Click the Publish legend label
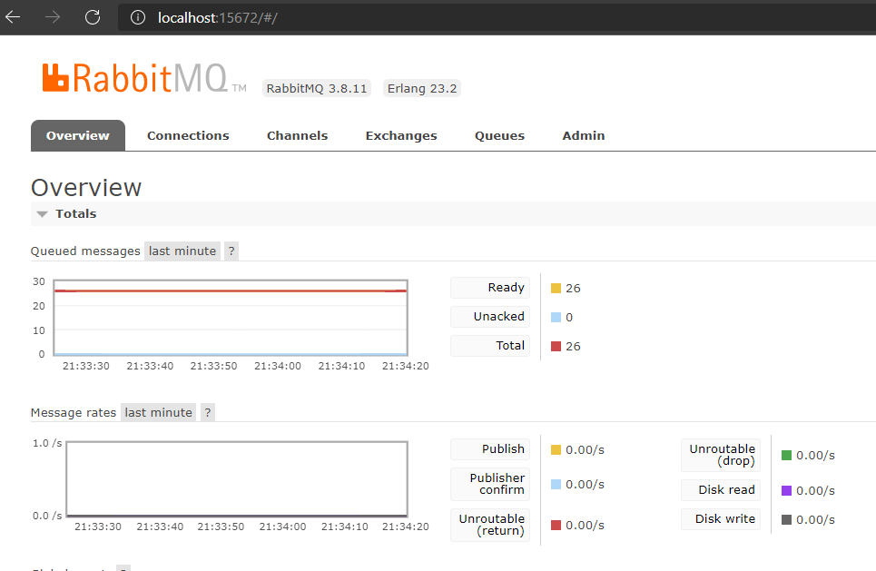The height and width of the screenshot is (571, 876). pos(490,449)
